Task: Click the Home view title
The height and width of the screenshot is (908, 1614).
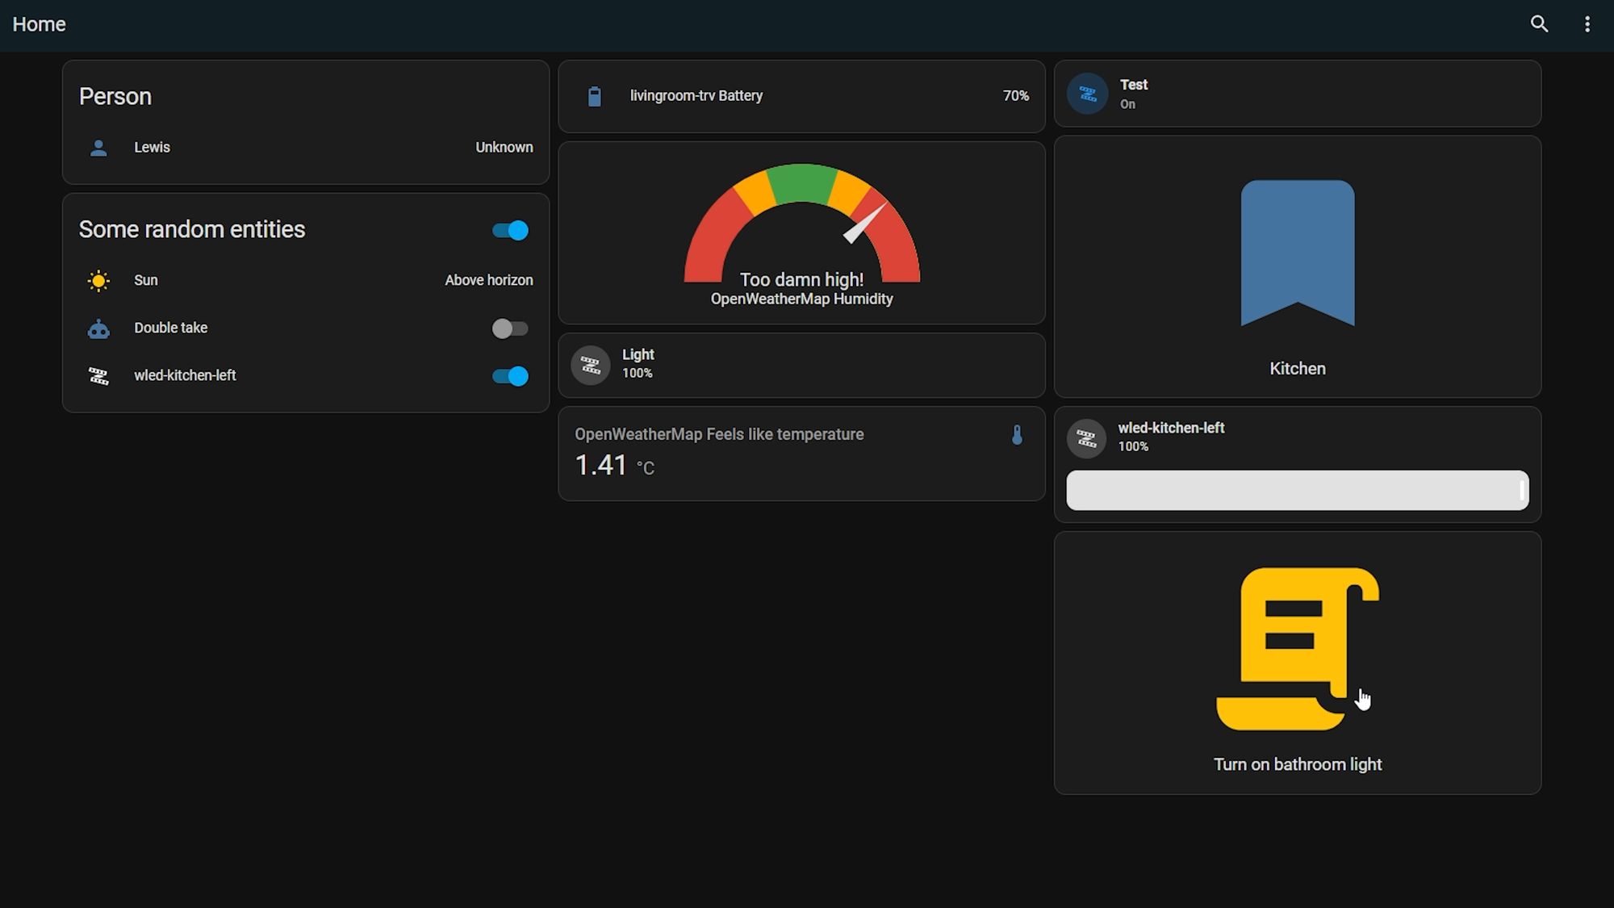Action: (x=39, y=24)
